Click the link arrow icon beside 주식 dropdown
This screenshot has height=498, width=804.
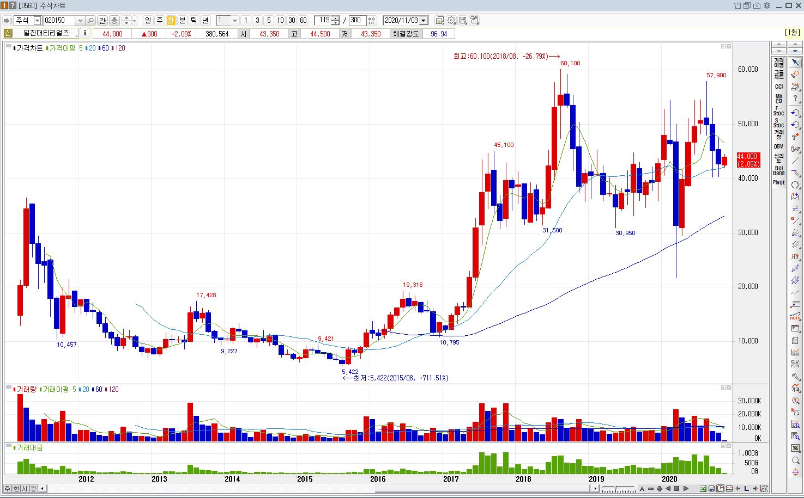(8, 20)
